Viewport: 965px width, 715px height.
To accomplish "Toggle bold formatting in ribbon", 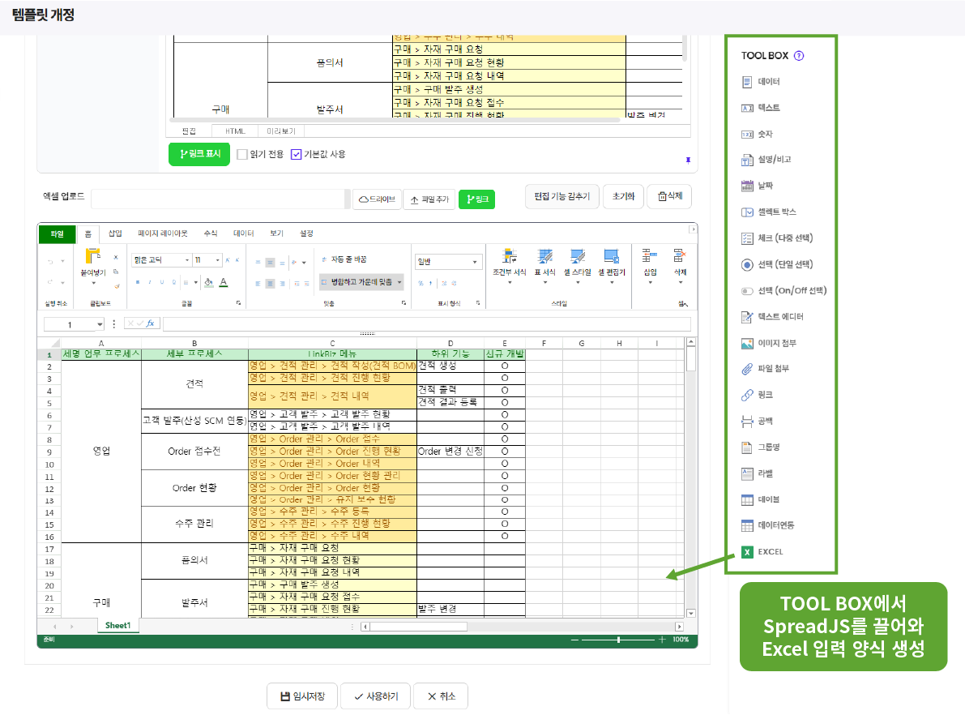I will pyautogui.click(x=137, y=283).
